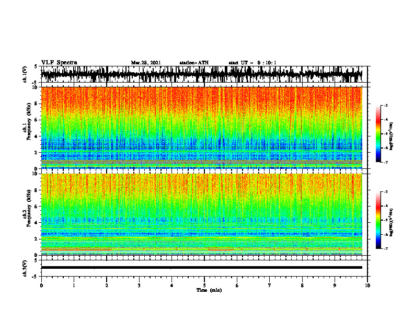Screen dimensions: 414x320
Task: Click the log(PSD) label beside ch.2 colorbar
Action: 392,222
